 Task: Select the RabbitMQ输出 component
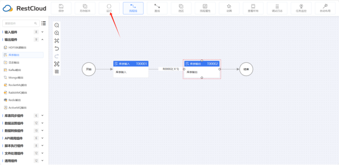tap(23, 93)
